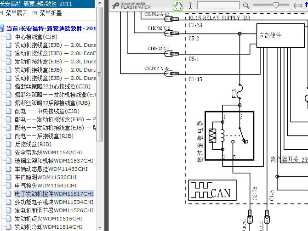Image resolution: width=308 pixels, height=231 pixels.
Task: Click the CAN bus symbol in diagram
Action: click(212, 190)
